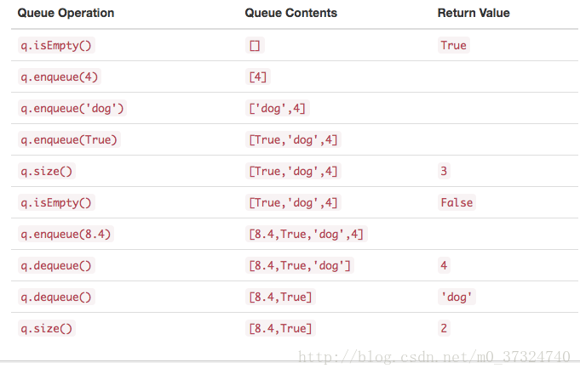This screenshot has width=580, height=374.
Task: Click the True return value
Action: 453,45
